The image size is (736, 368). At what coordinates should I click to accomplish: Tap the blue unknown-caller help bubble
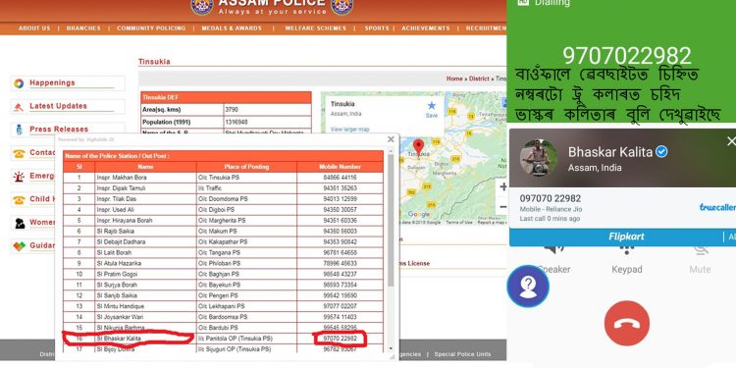click(x=528, y=287)
